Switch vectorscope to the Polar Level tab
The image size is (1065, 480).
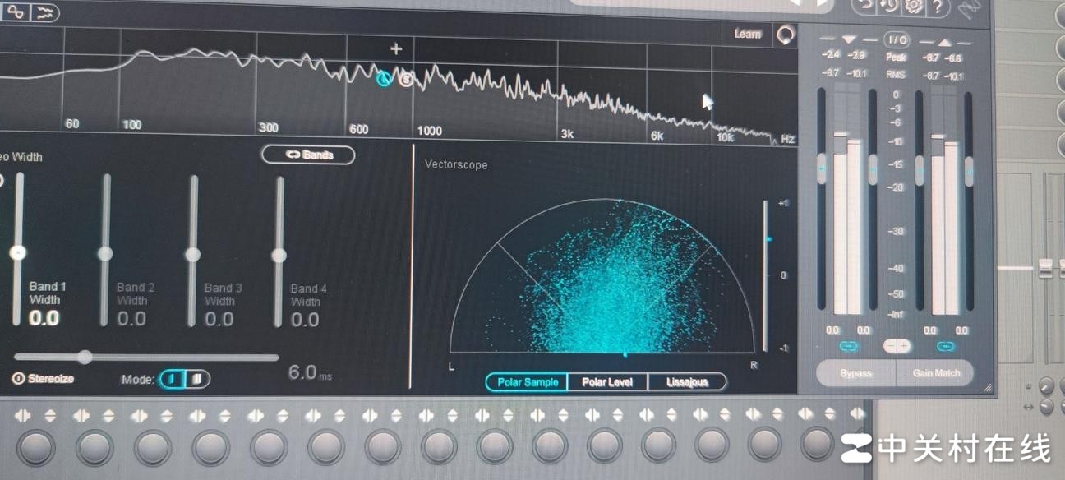(x=607, y=382)
